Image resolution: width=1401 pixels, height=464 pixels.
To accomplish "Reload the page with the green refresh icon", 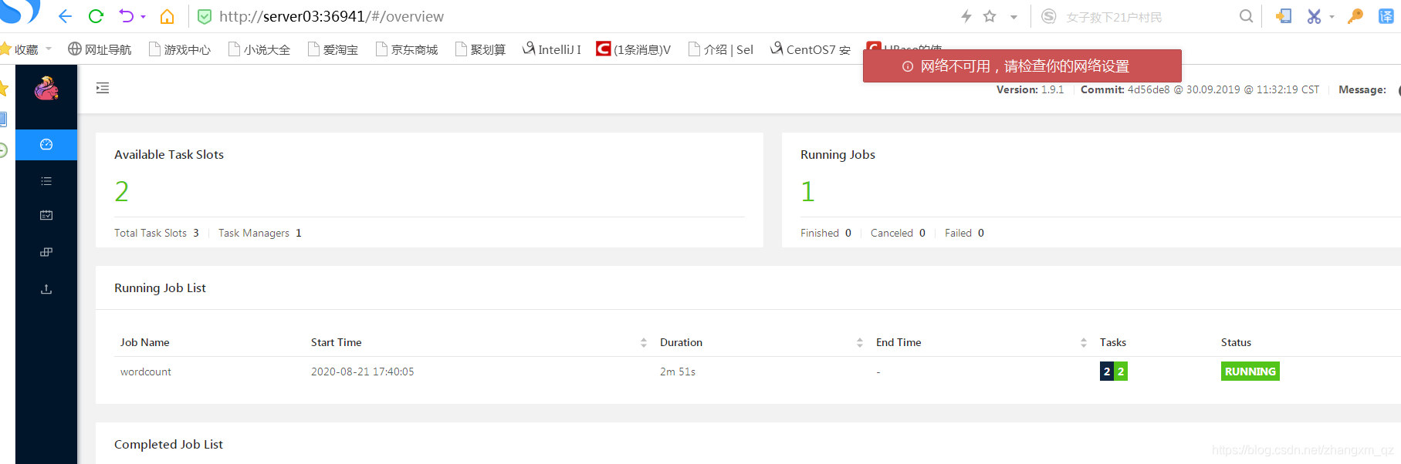I will (x=96, y=16).
